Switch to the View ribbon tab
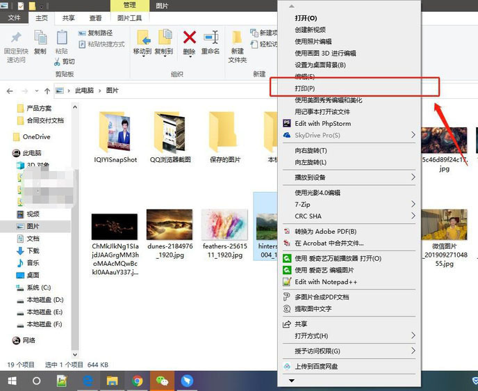Viewport: 478px width, 391px height. coord(95,18)
